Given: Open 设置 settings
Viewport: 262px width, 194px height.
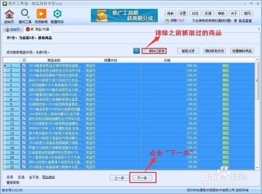Looking at the screenshot, I should tap(183, 13).
